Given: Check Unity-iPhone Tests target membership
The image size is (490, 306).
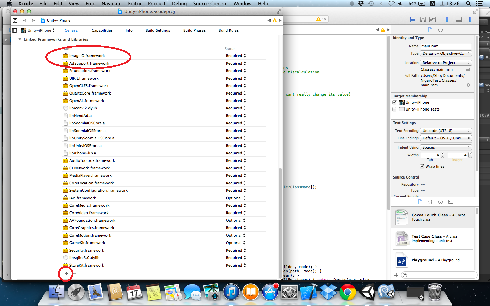Looking at the screenshot, I should click(394, 109).
